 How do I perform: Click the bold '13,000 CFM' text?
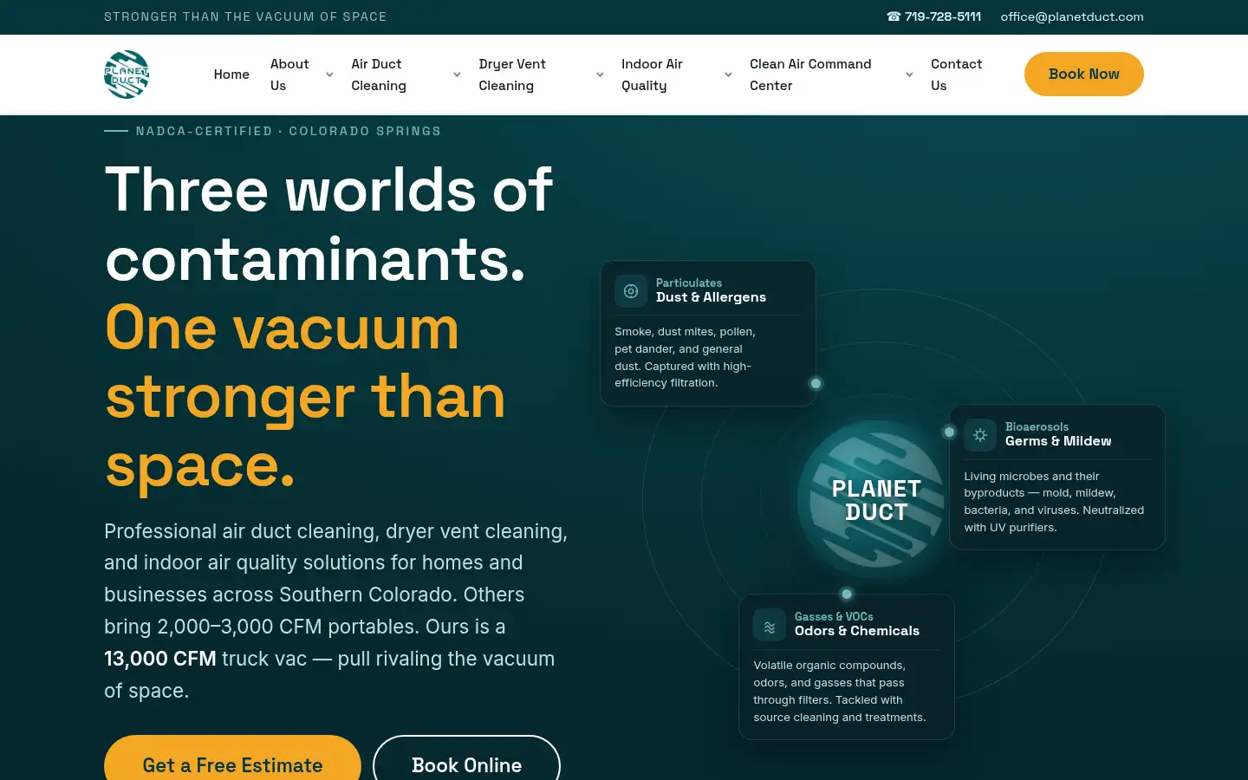160,659
